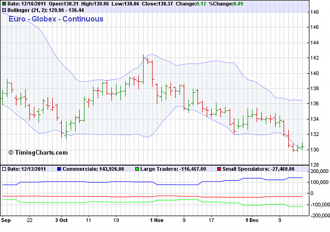Screen dimensions: 330x232
Task: Click the 148 price axis label
Action: click(x=315, y=12)
